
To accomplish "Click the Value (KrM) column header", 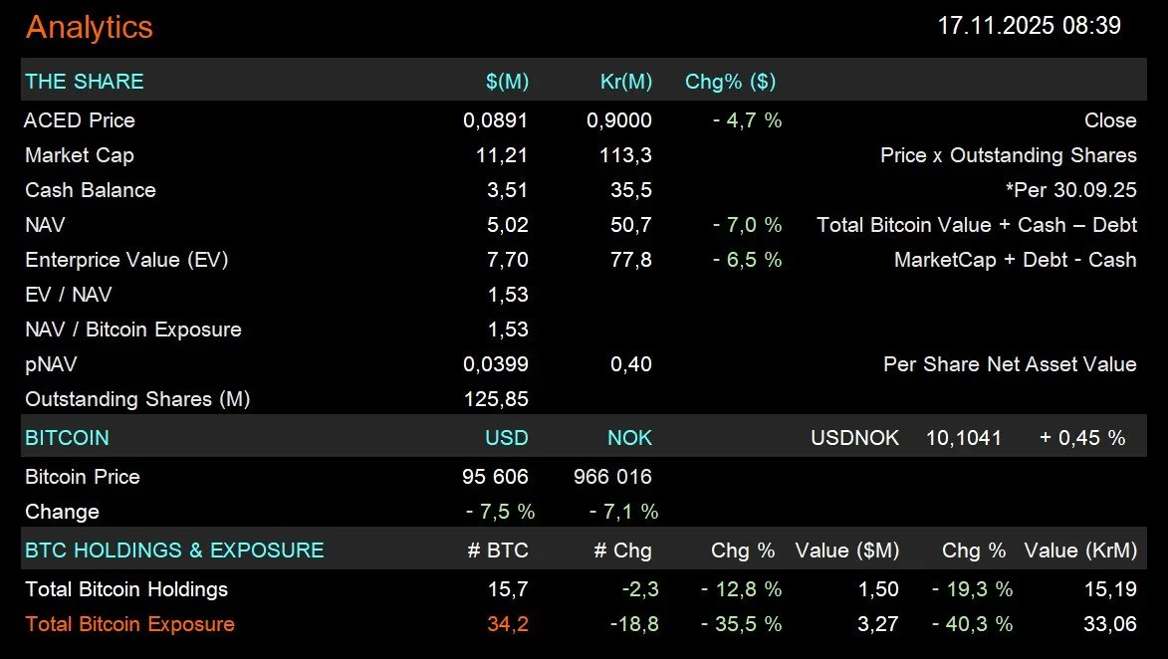I will coord(1080,550).
